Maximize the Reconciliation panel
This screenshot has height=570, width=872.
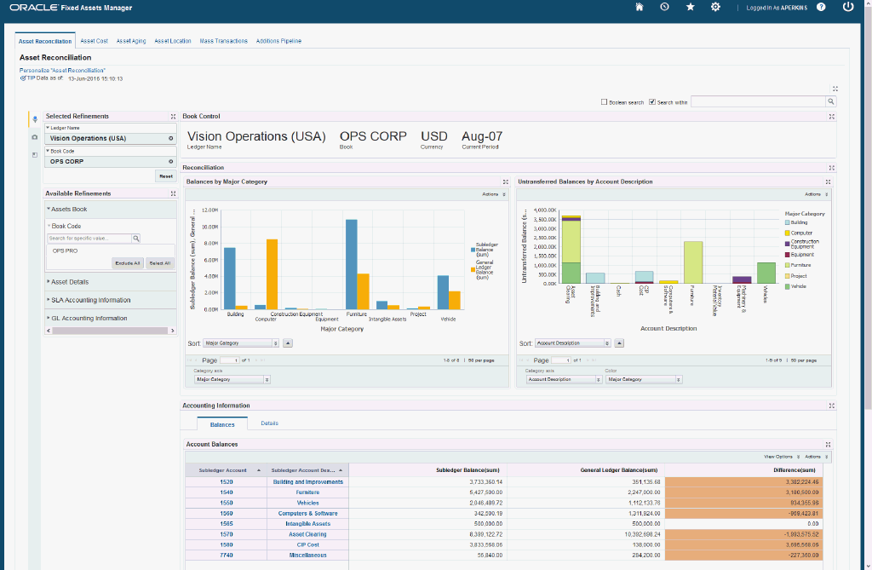[831, 168]
